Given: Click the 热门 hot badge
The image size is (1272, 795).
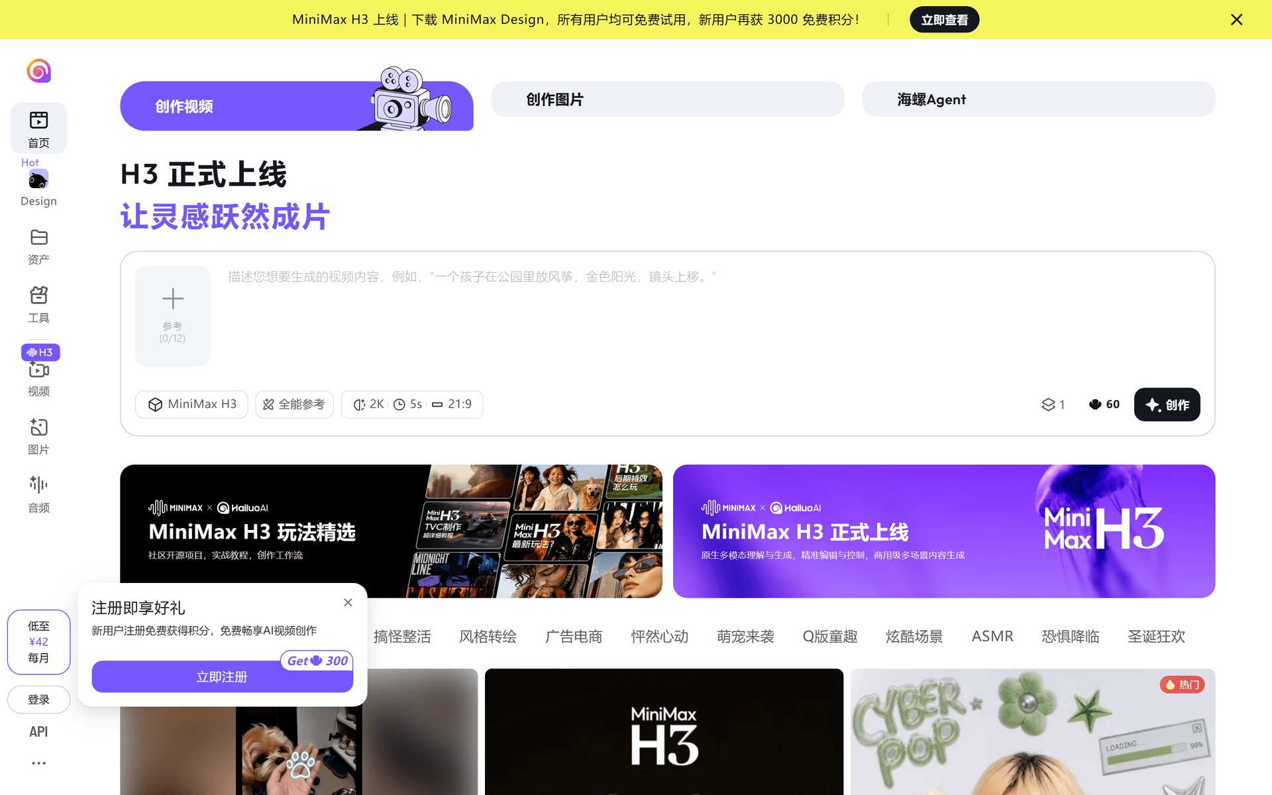Looking at the screenshot, I should pos(1182,684).
